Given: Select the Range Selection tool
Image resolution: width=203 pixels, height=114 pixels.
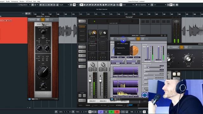Looking at the screenshot, I should point(84,5).
